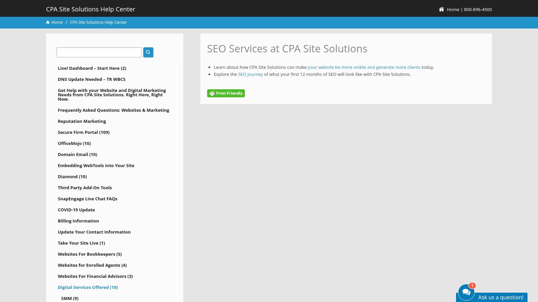Screen dimensions: 538x302
Task: Open the SEO Journey link
Action: [251, 74]
